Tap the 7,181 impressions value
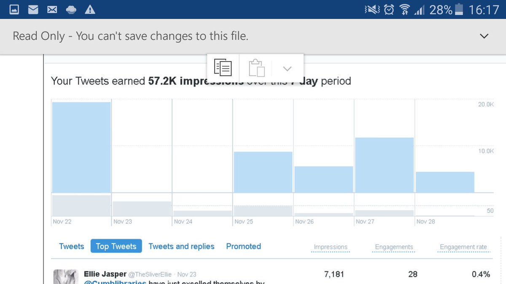 334,274
